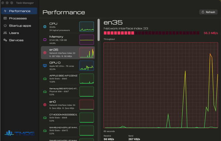Click the en35 throughput segmented usage bar
The height and width of the screenshot is (141, 221).
tap(151, 33)
